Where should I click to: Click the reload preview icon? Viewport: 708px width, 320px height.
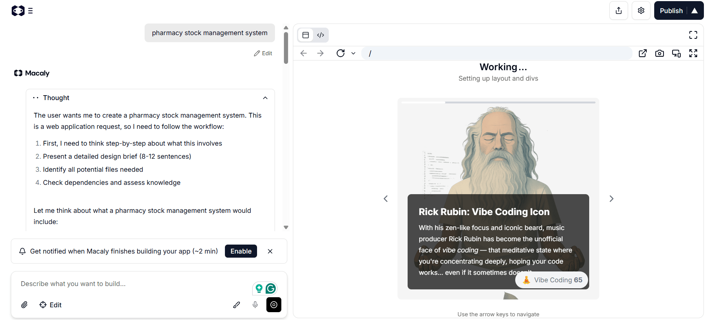(x=340, y=53)
